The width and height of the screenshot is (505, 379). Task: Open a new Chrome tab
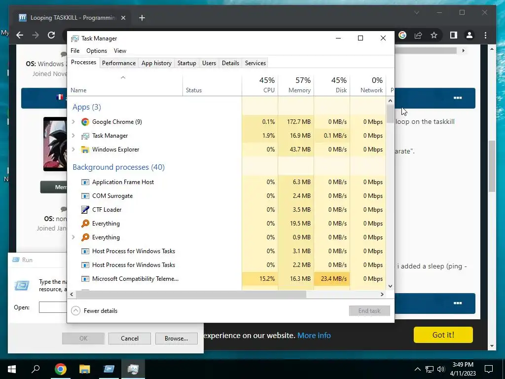coord(142,18)
